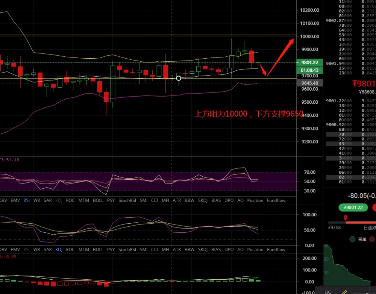Click the gray 9645.48 price axis label
This screenshot has height=294, width=376.
pyautogui.click(x=309, y=83)
